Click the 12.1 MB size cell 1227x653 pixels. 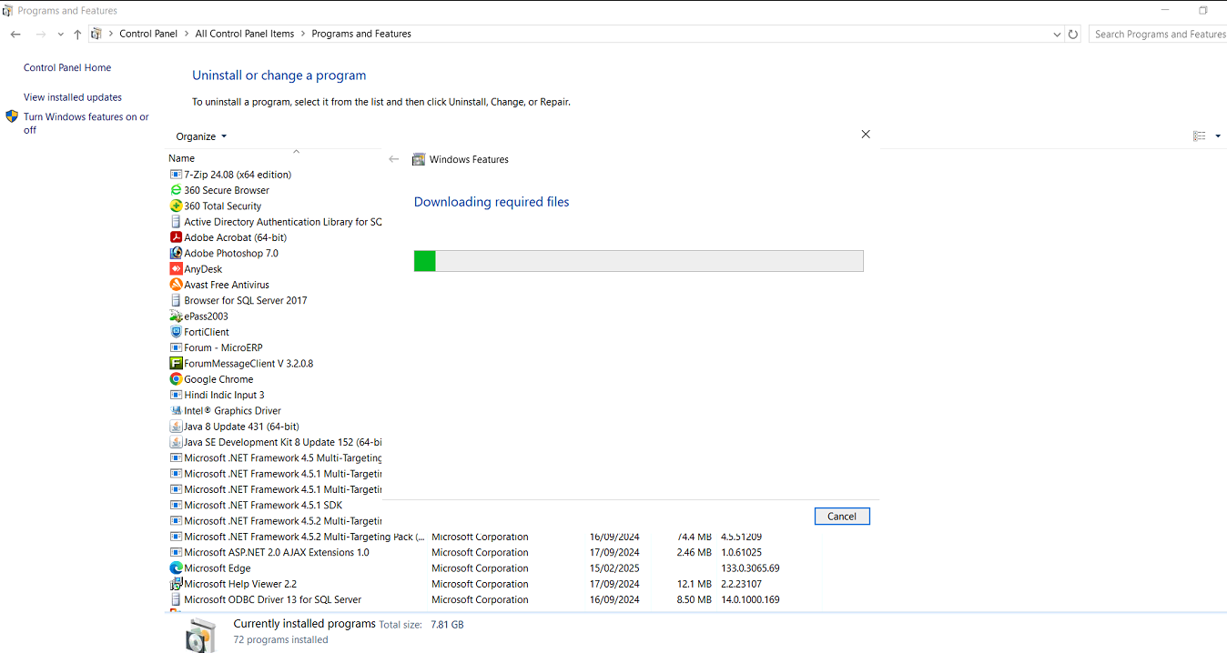(695, 584)
